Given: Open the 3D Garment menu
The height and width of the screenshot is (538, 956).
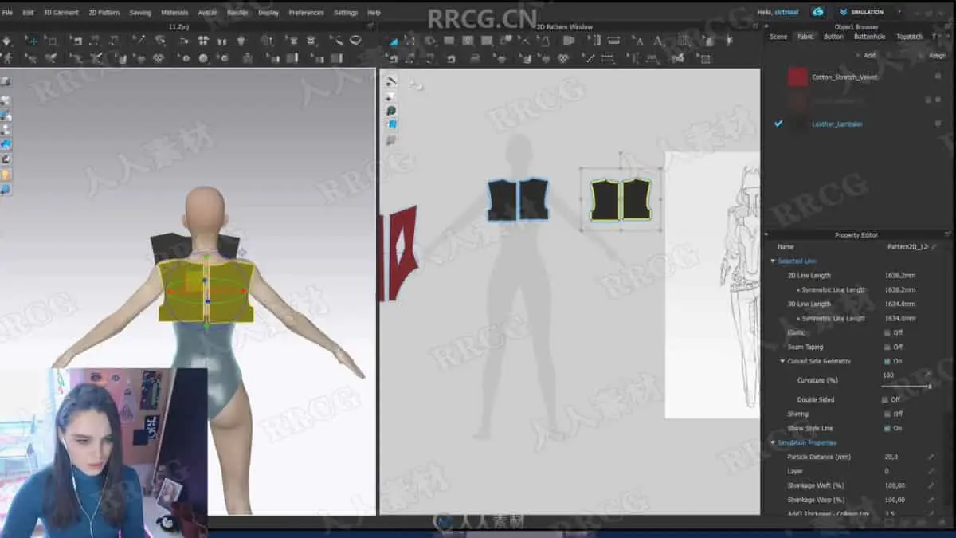Looking at the screenshot, I should click(x=61, y=13).
